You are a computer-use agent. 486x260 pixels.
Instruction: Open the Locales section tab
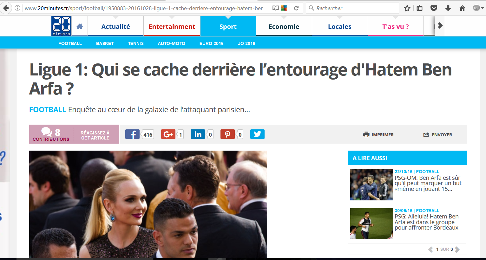click(340, 26)
